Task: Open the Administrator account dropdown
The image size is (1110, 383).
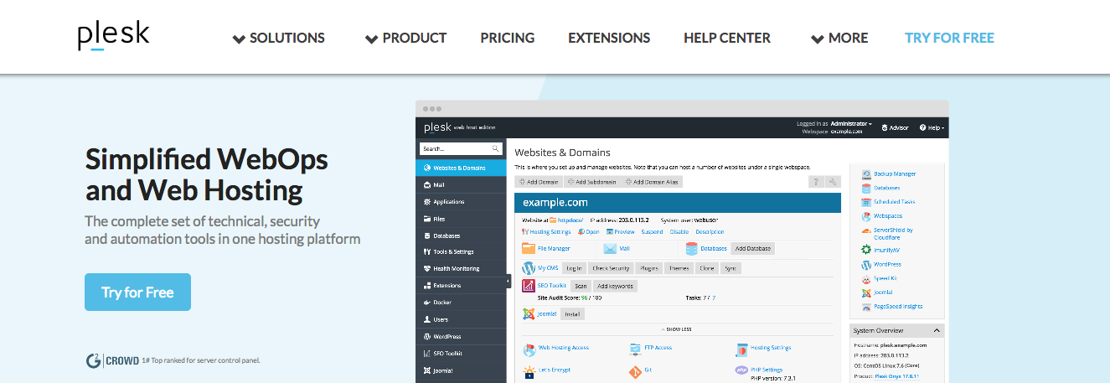Action: 851,123
